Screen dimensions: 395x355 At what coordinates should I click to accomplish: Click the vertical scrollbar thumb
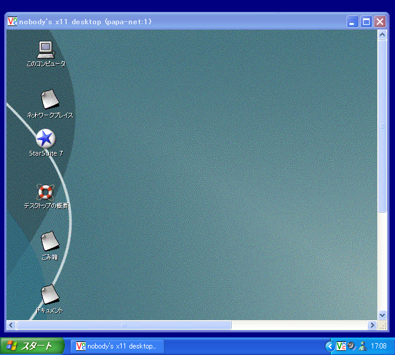click(x=382, y=126)
